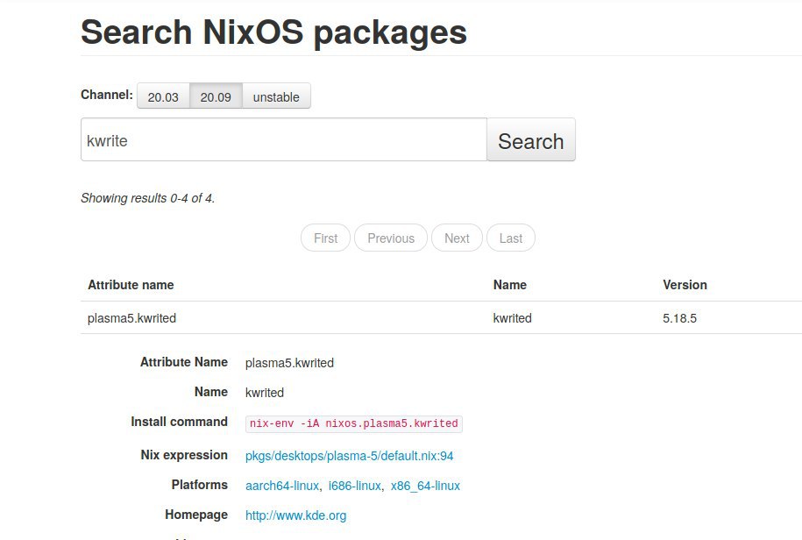Click the Attribute name column header
802x540 pixels.
click(x=131, y=285)
